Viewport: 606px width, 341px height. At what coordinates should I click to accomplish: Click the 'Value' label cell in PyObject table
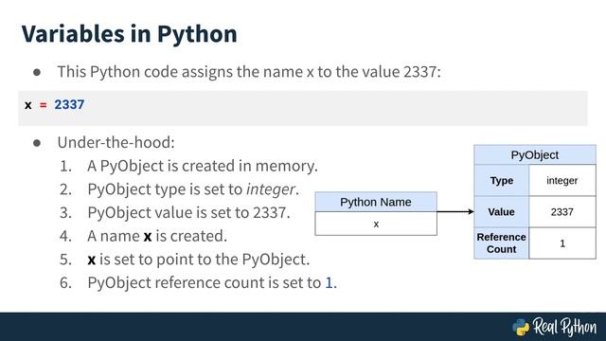pyautogui.click(x=502, y=212)
